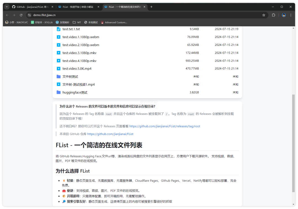The width and height of the screenshot is (298, 209).
Task: Open the Chrome extensions puzzle icon
Action: click(273, 15)
